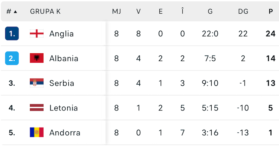Click the Latvia flag icon
Viewport: 279px width, 146px height.
(x=37, y=108)
